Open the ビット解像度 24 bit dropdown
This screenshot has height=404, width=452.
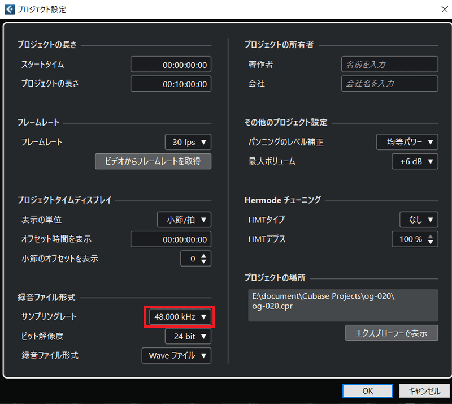[188, 336]
